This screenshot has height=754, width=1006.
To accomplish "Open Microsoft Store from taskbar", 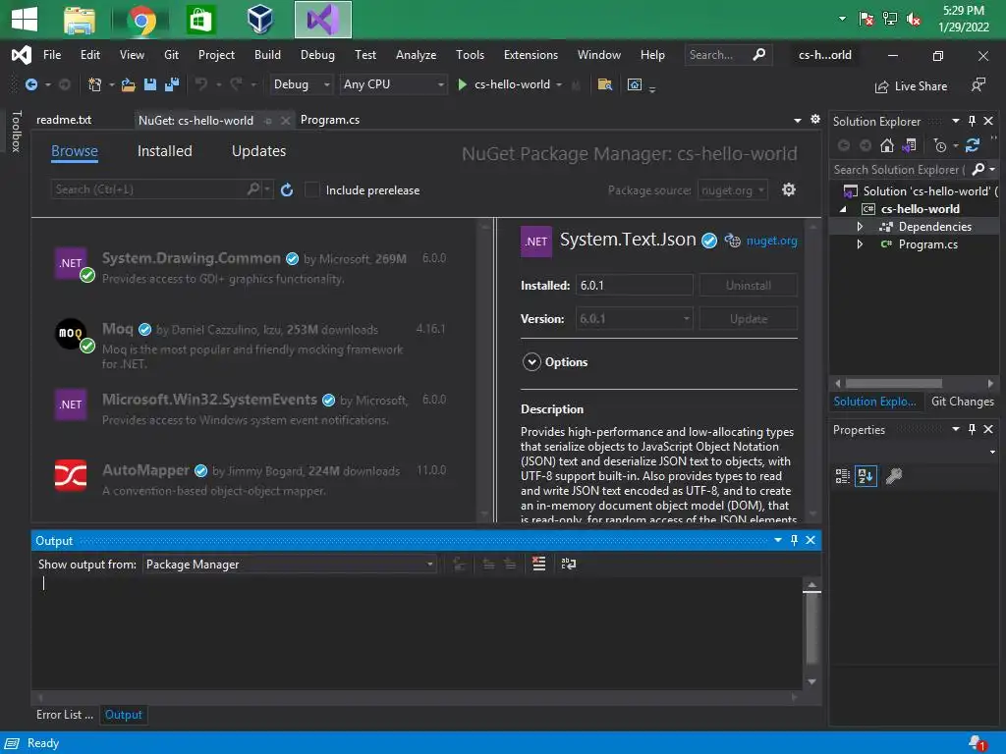I will point(200,20).
